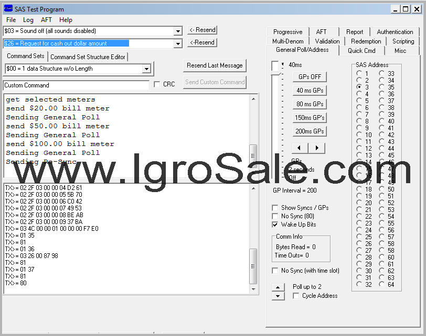Click the SAS program icon in title bar
Image resolution: width=426 pixels, height=336 pixels.
coord(7,9)
